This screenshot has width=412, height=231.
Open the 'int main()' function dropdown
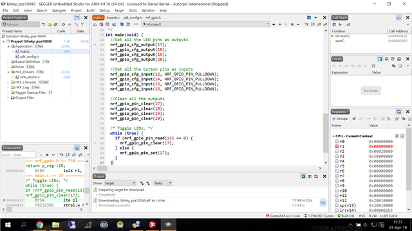click(x=206, y=24)
